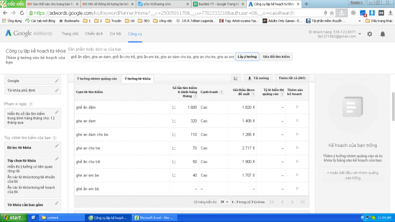Add 'ghế ăn cho trẻ' to plan arrow icon
The image size is (395, 222).
point(297,161)
